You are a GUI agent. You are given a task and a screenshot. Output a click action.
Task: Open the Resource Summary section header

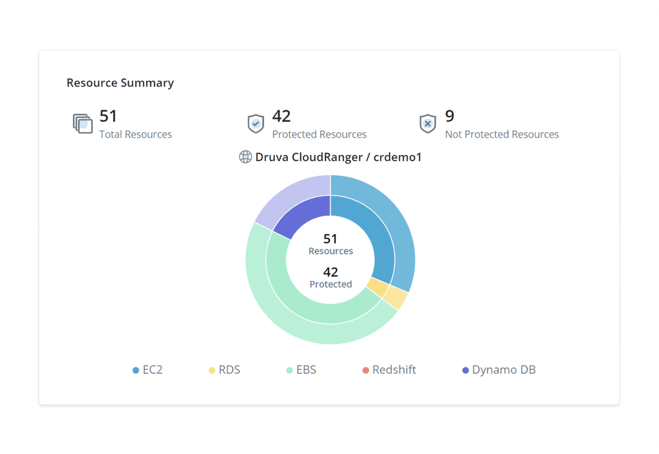(x=120, y=83)
